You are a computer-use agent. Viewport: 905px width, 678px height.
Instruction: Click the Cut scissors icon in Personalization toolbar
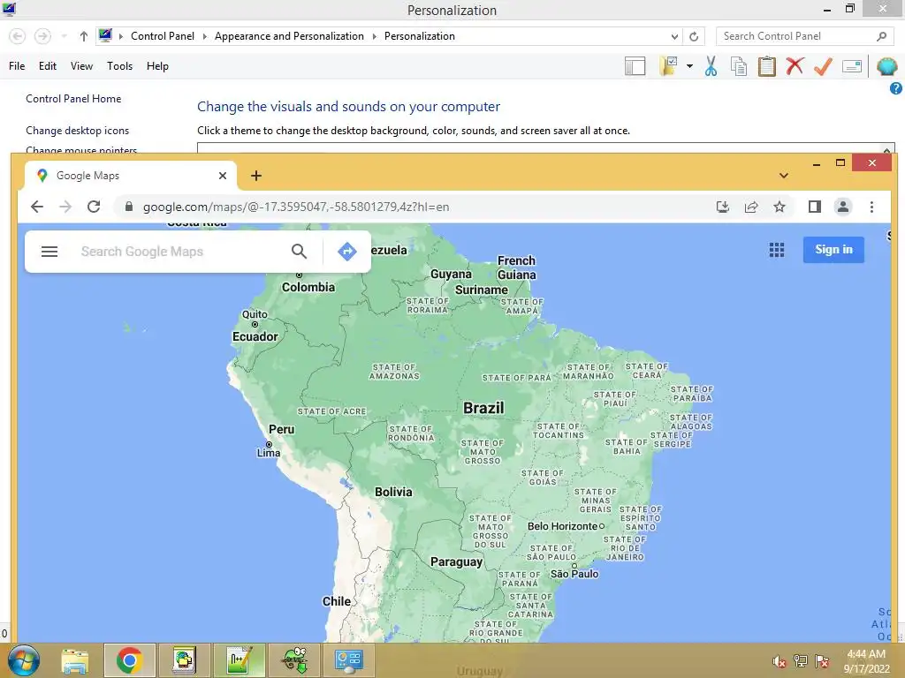711,66
